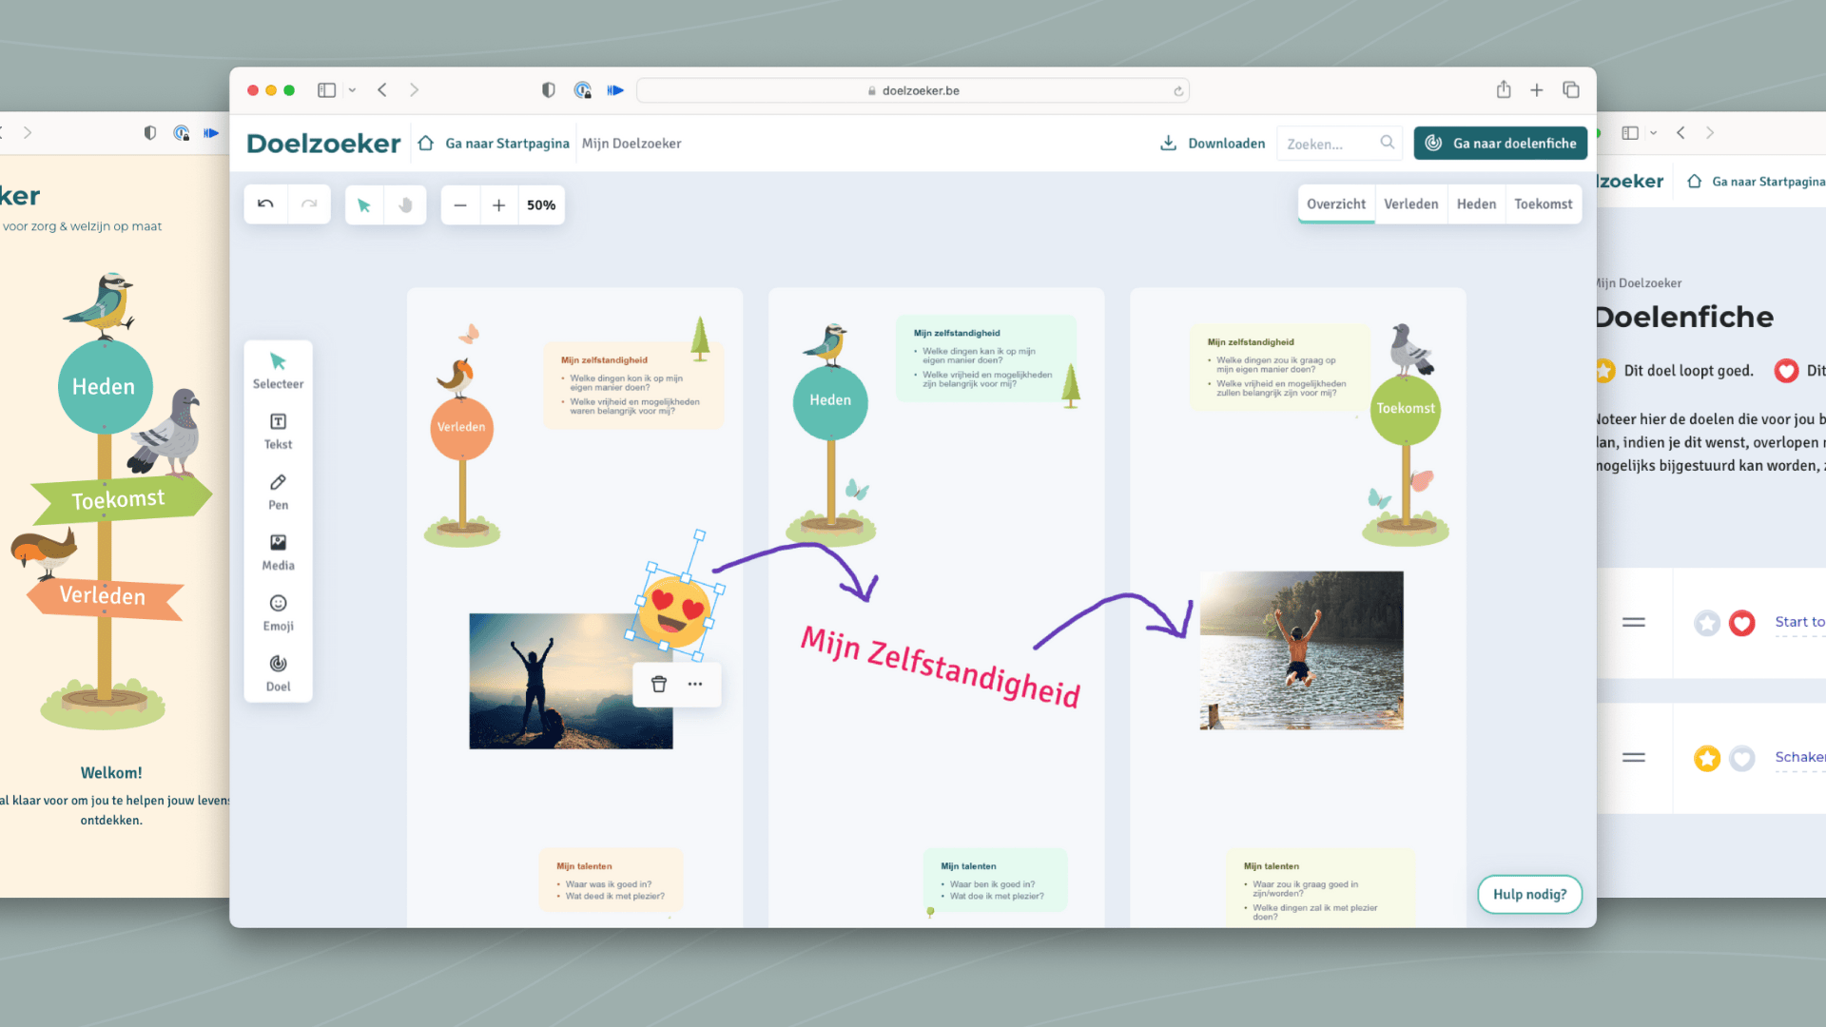Open the 50% zoom level menu
The width and height of the screenshot is (1826, 1027).
pyautogui.click(x=541, y=205)
